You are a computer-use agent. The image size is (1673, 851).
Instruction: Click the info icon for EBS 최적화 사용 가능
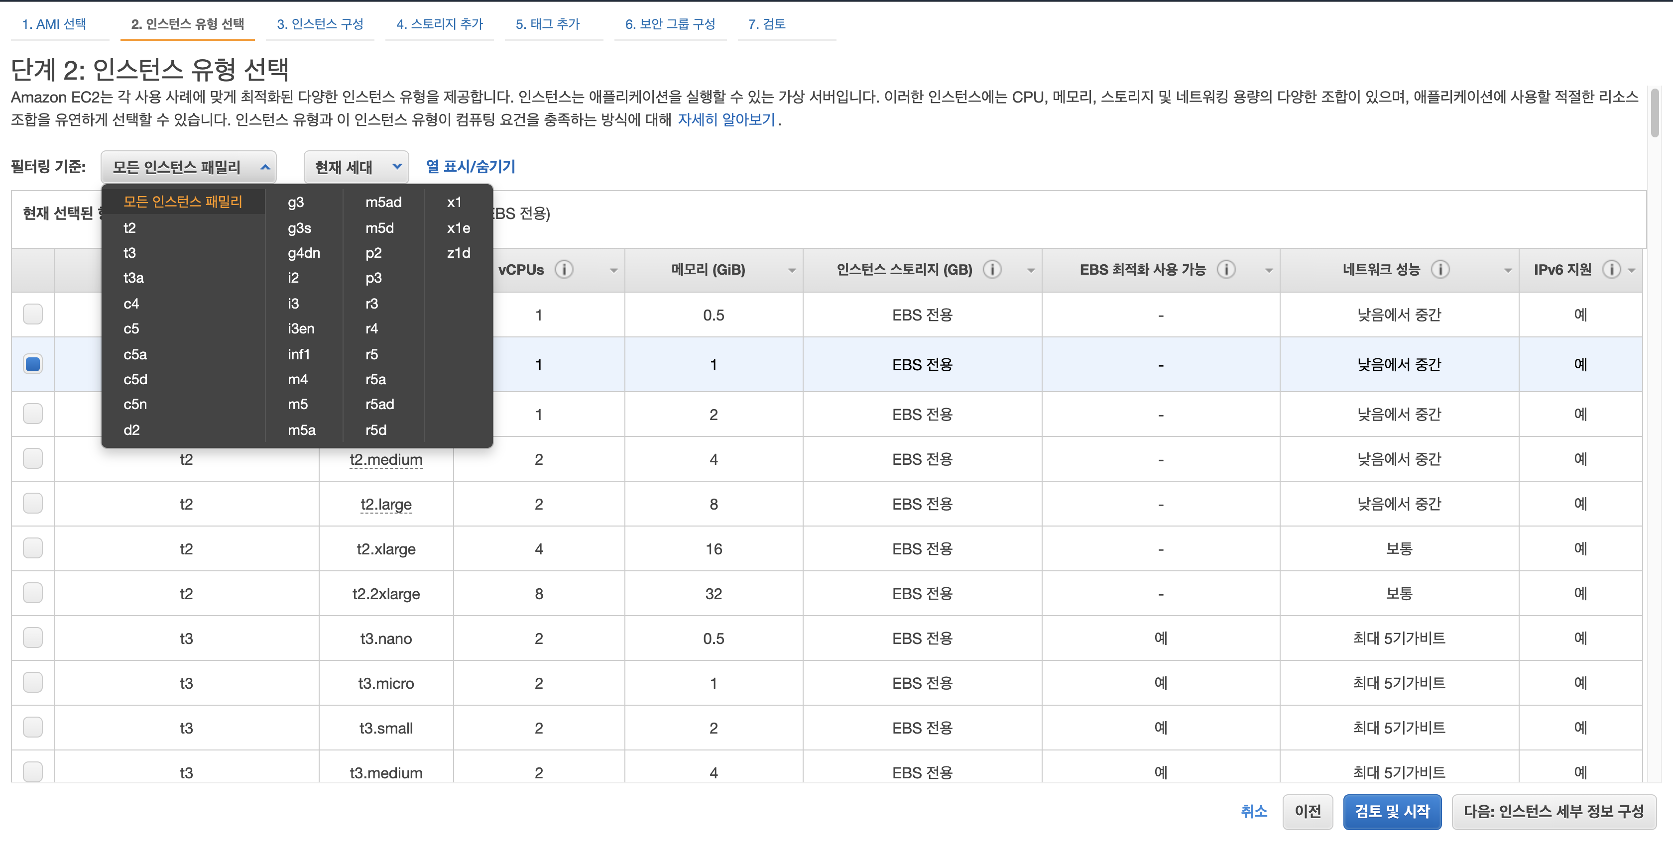tap(1225, 269)
